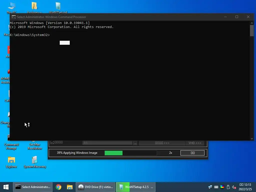Switch to WinNTSetup 4.2.5 taskbar button
The height and width of the screenshot is (192, 256).
[136, 187]
